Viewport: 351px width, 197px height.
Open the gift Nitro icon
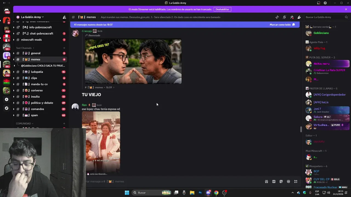coord(266,181)
